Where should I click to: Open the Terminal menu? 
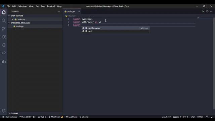tap(51, 6)
